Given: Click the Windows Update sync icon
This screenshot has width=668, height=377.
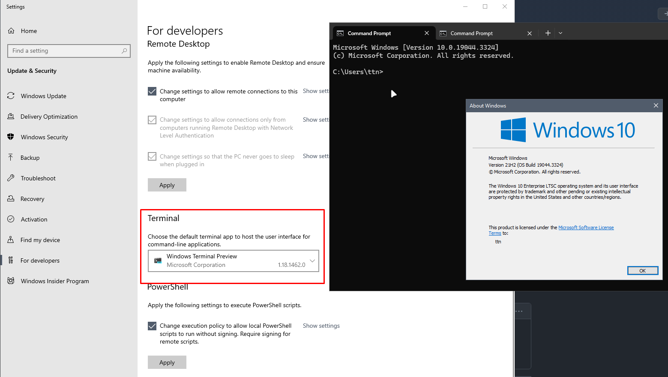Looking at the screenshot, I should coord(11,96).
